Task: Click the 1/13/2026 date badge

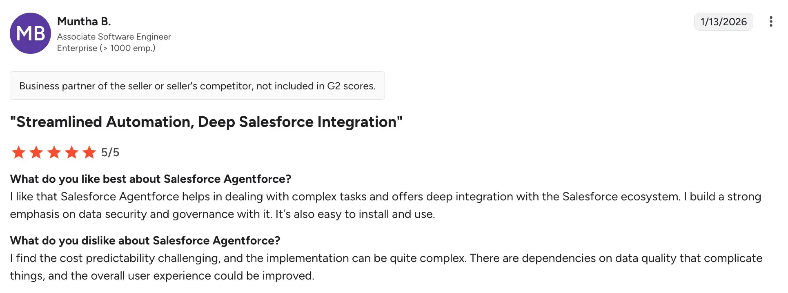Action: (x=723, y=22)
